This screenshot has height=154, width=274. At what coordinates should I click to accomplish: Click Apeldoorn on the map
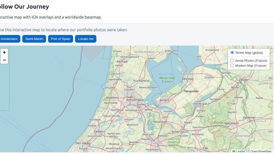232,123
